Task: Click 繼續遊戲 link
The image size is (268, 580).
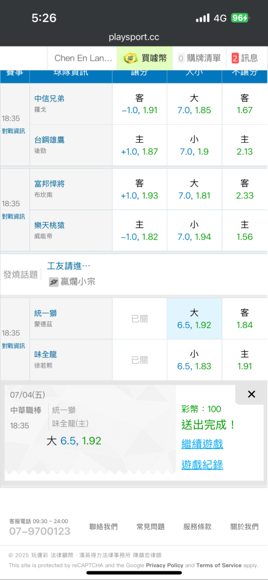Action: tap(202, 444)
